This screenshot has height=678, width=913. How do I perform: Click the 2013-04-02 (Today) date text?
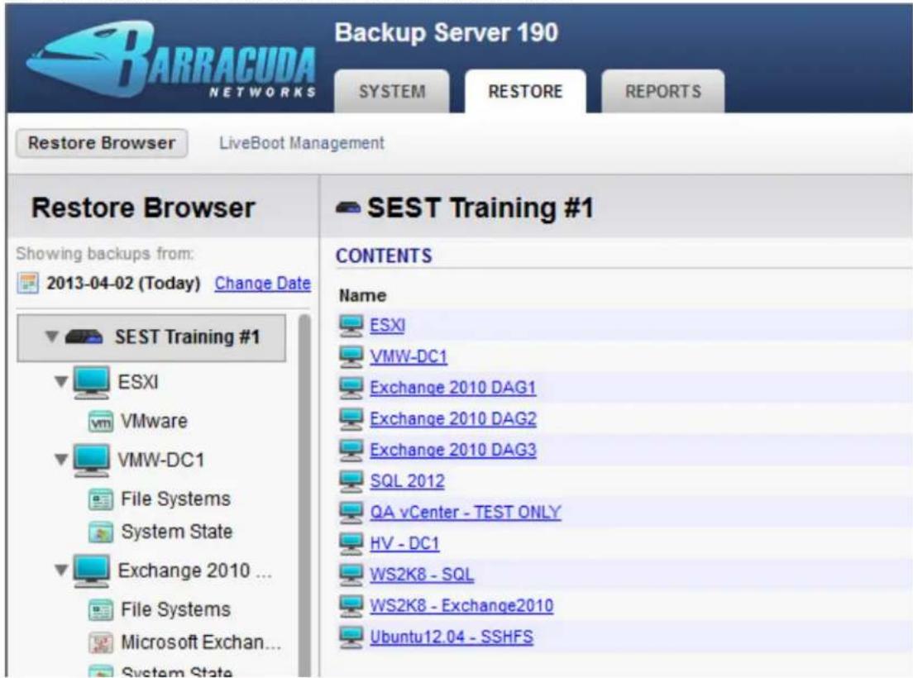tap(123, 284)
